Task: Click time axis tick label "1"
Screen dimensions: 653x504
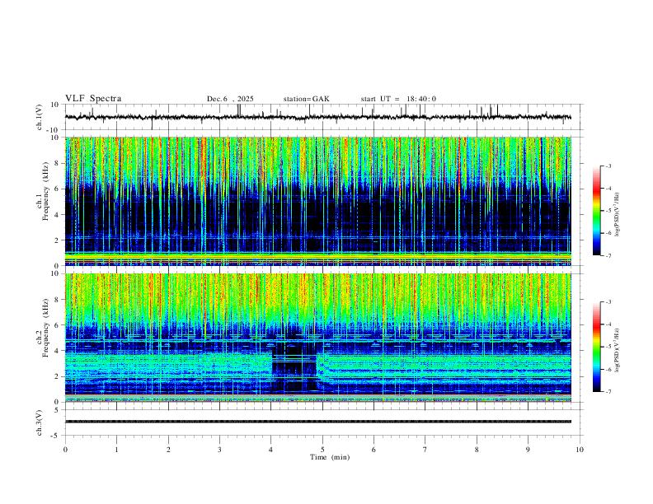Action: pyautogui.click(x=116, y=450)
